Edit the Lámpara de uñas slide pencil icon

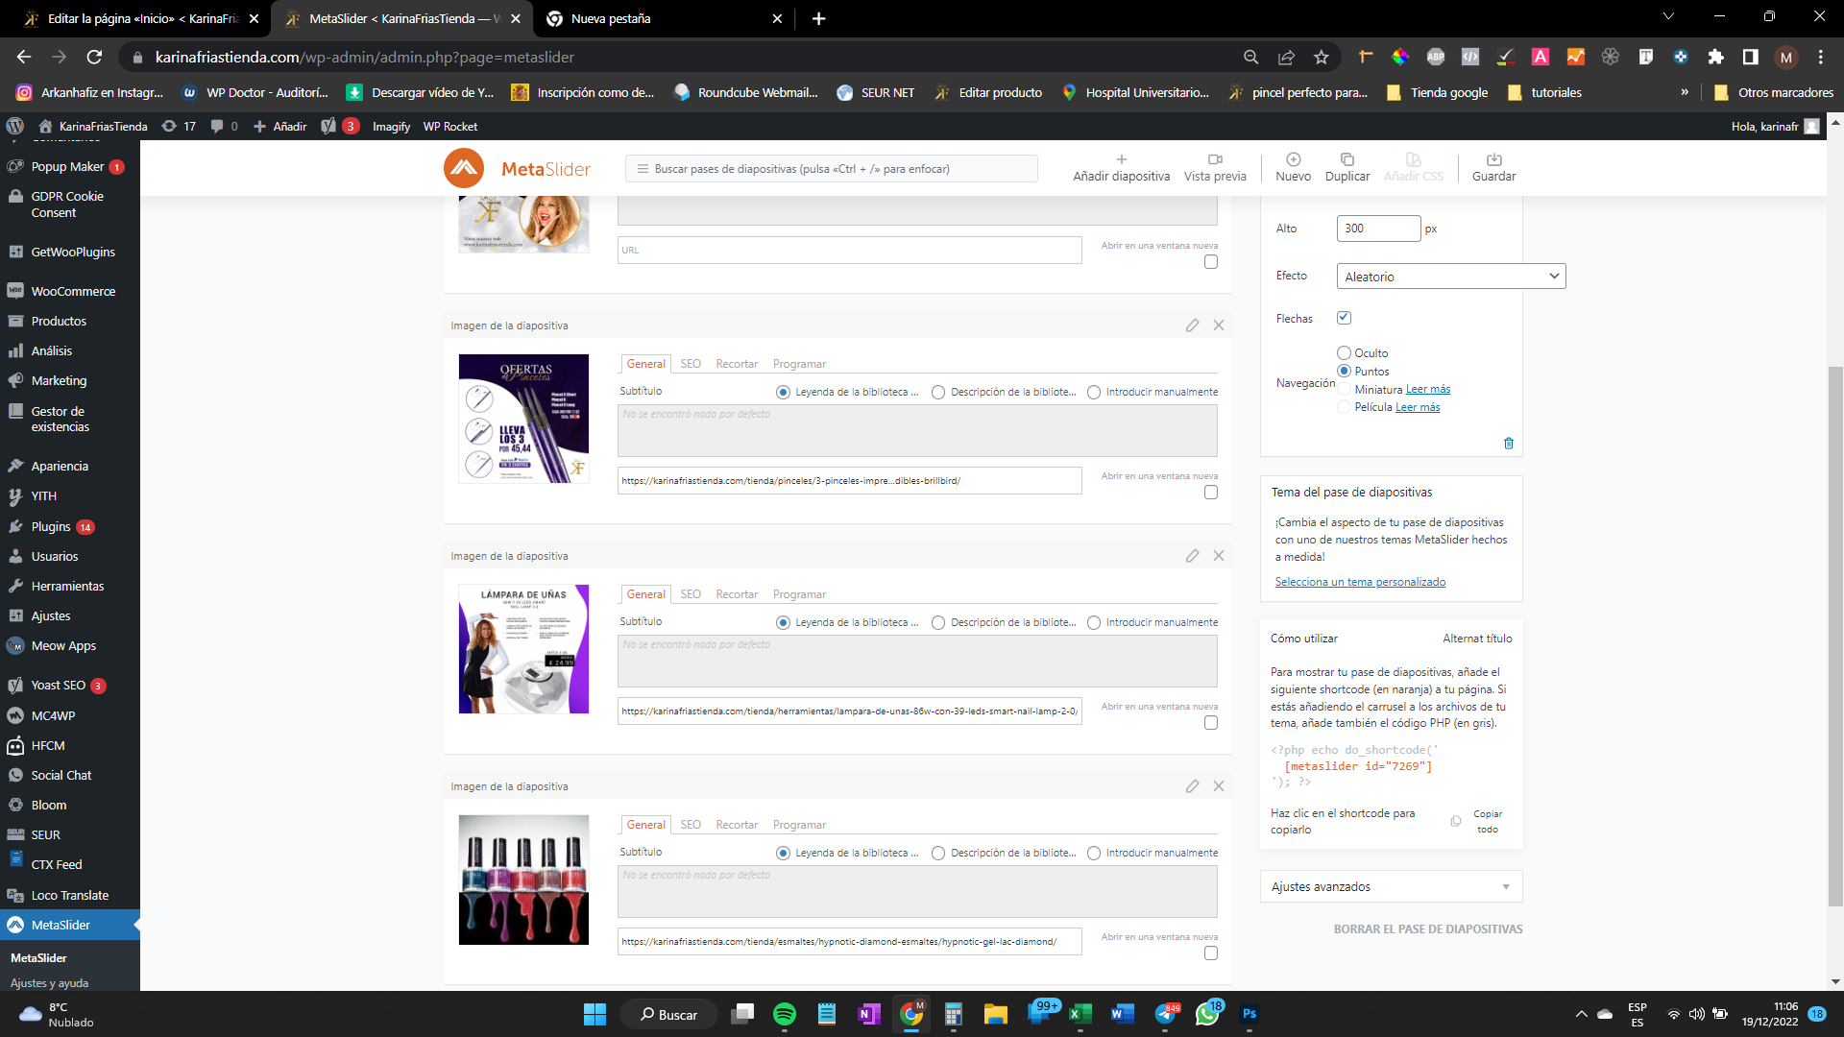tap(1192, 556)
